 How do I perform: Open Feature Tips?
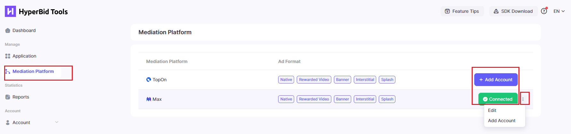click(462, 11)
